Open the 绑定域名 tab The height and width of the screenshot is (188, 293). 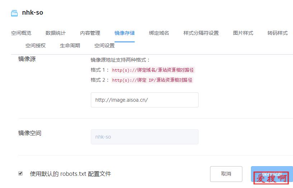tap(159, 33)
